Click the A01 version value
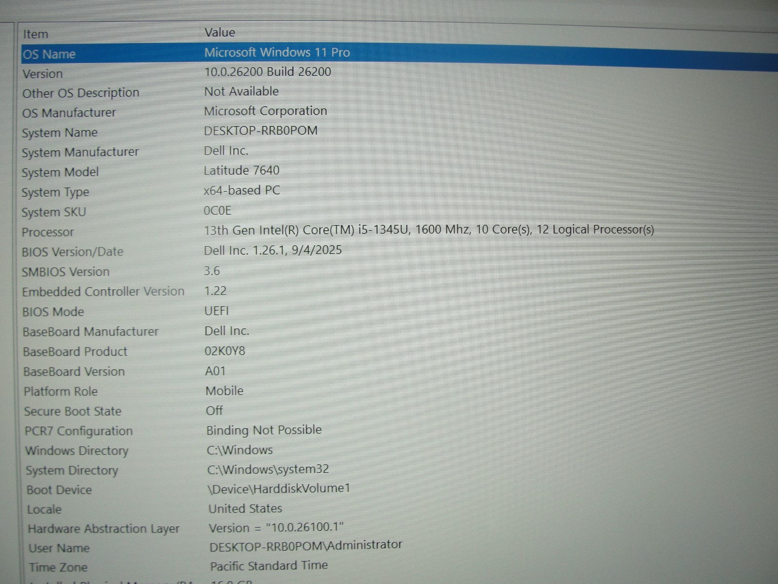Screen dimensions: 778x584 (x=215, y=371)
